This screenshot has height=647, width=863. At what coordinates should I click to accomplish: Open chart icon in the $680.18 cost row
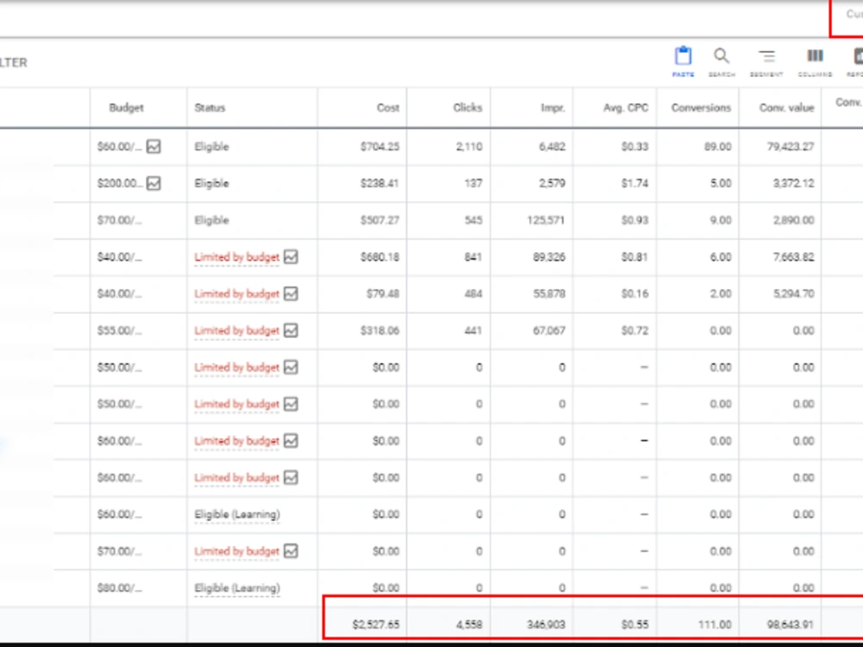click(x=291, y=257)
